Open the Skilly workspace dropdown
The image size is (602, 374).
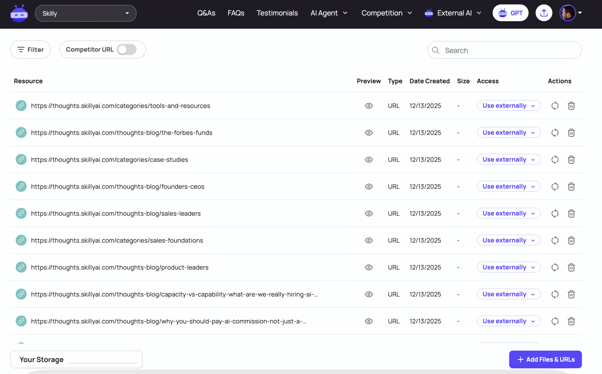(86, 13)
